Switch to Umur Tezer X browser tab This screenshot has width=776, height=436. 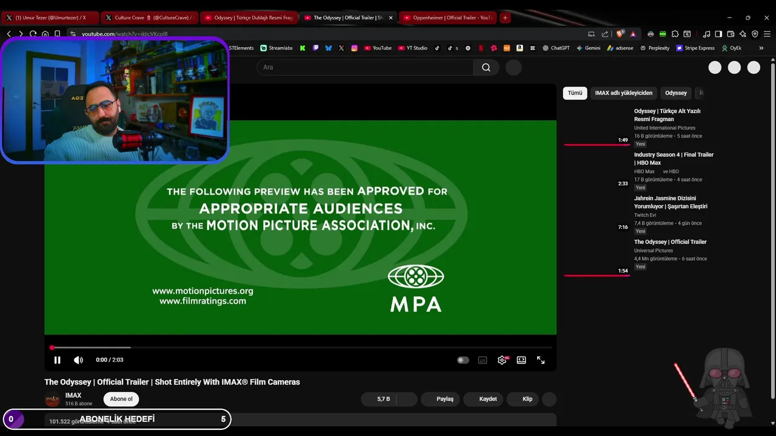[x=50, y=18]
